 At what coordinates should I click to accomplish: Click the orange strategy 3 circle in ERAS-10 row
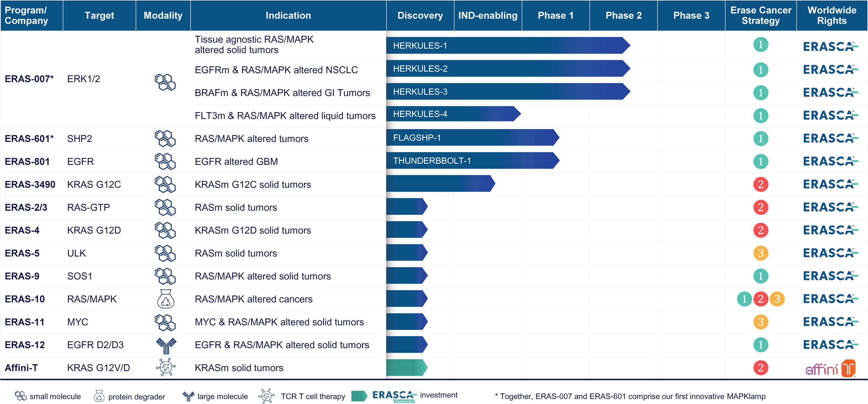777,299
